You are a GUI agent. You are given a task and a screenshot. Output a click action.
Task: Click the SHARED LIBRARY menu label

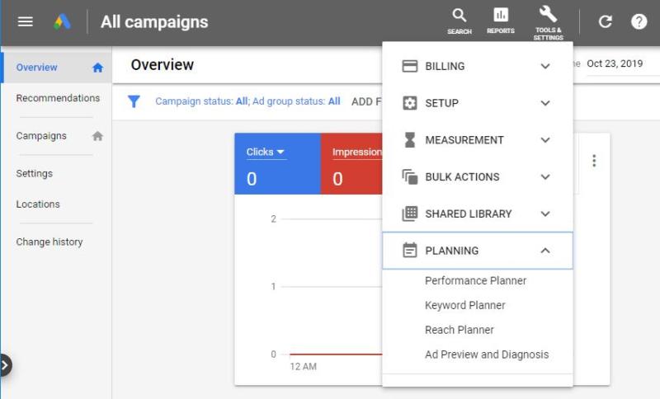tap(469, 214)
